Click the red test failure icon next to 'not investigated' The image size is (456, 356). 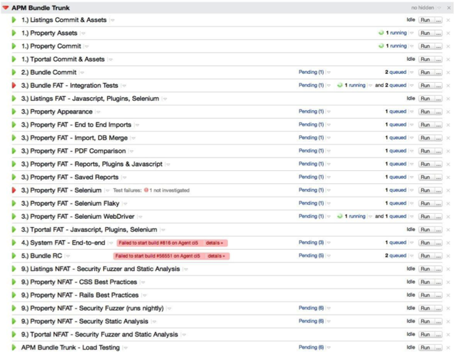pos(146,190)
